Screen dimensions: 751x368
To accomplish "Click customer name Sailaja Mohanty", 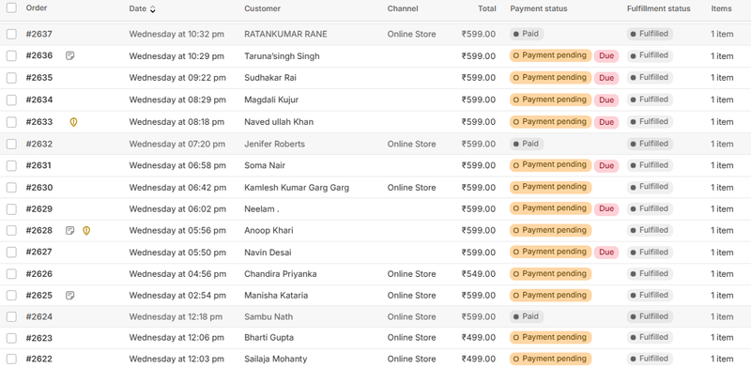I will (275, 359).
